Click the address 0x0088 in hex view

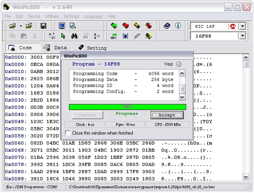point(16,179)
